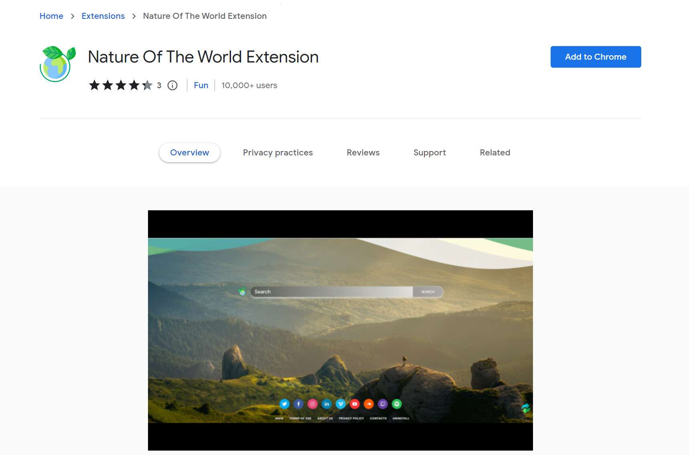Open the Twitch icon
The image size is (689, 455).
383,404
